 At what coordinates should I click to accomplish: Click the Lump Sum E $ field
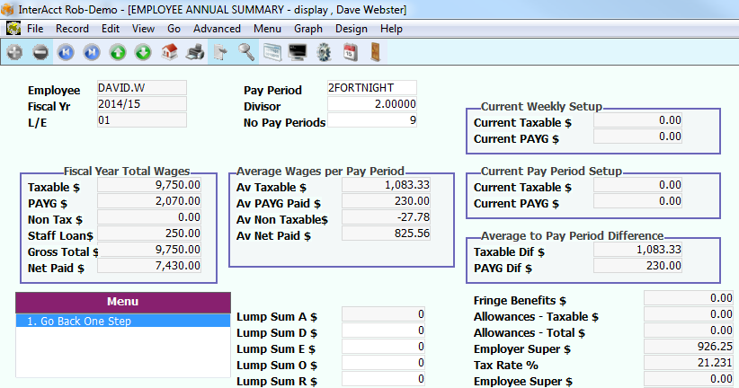tap(383, 347)
